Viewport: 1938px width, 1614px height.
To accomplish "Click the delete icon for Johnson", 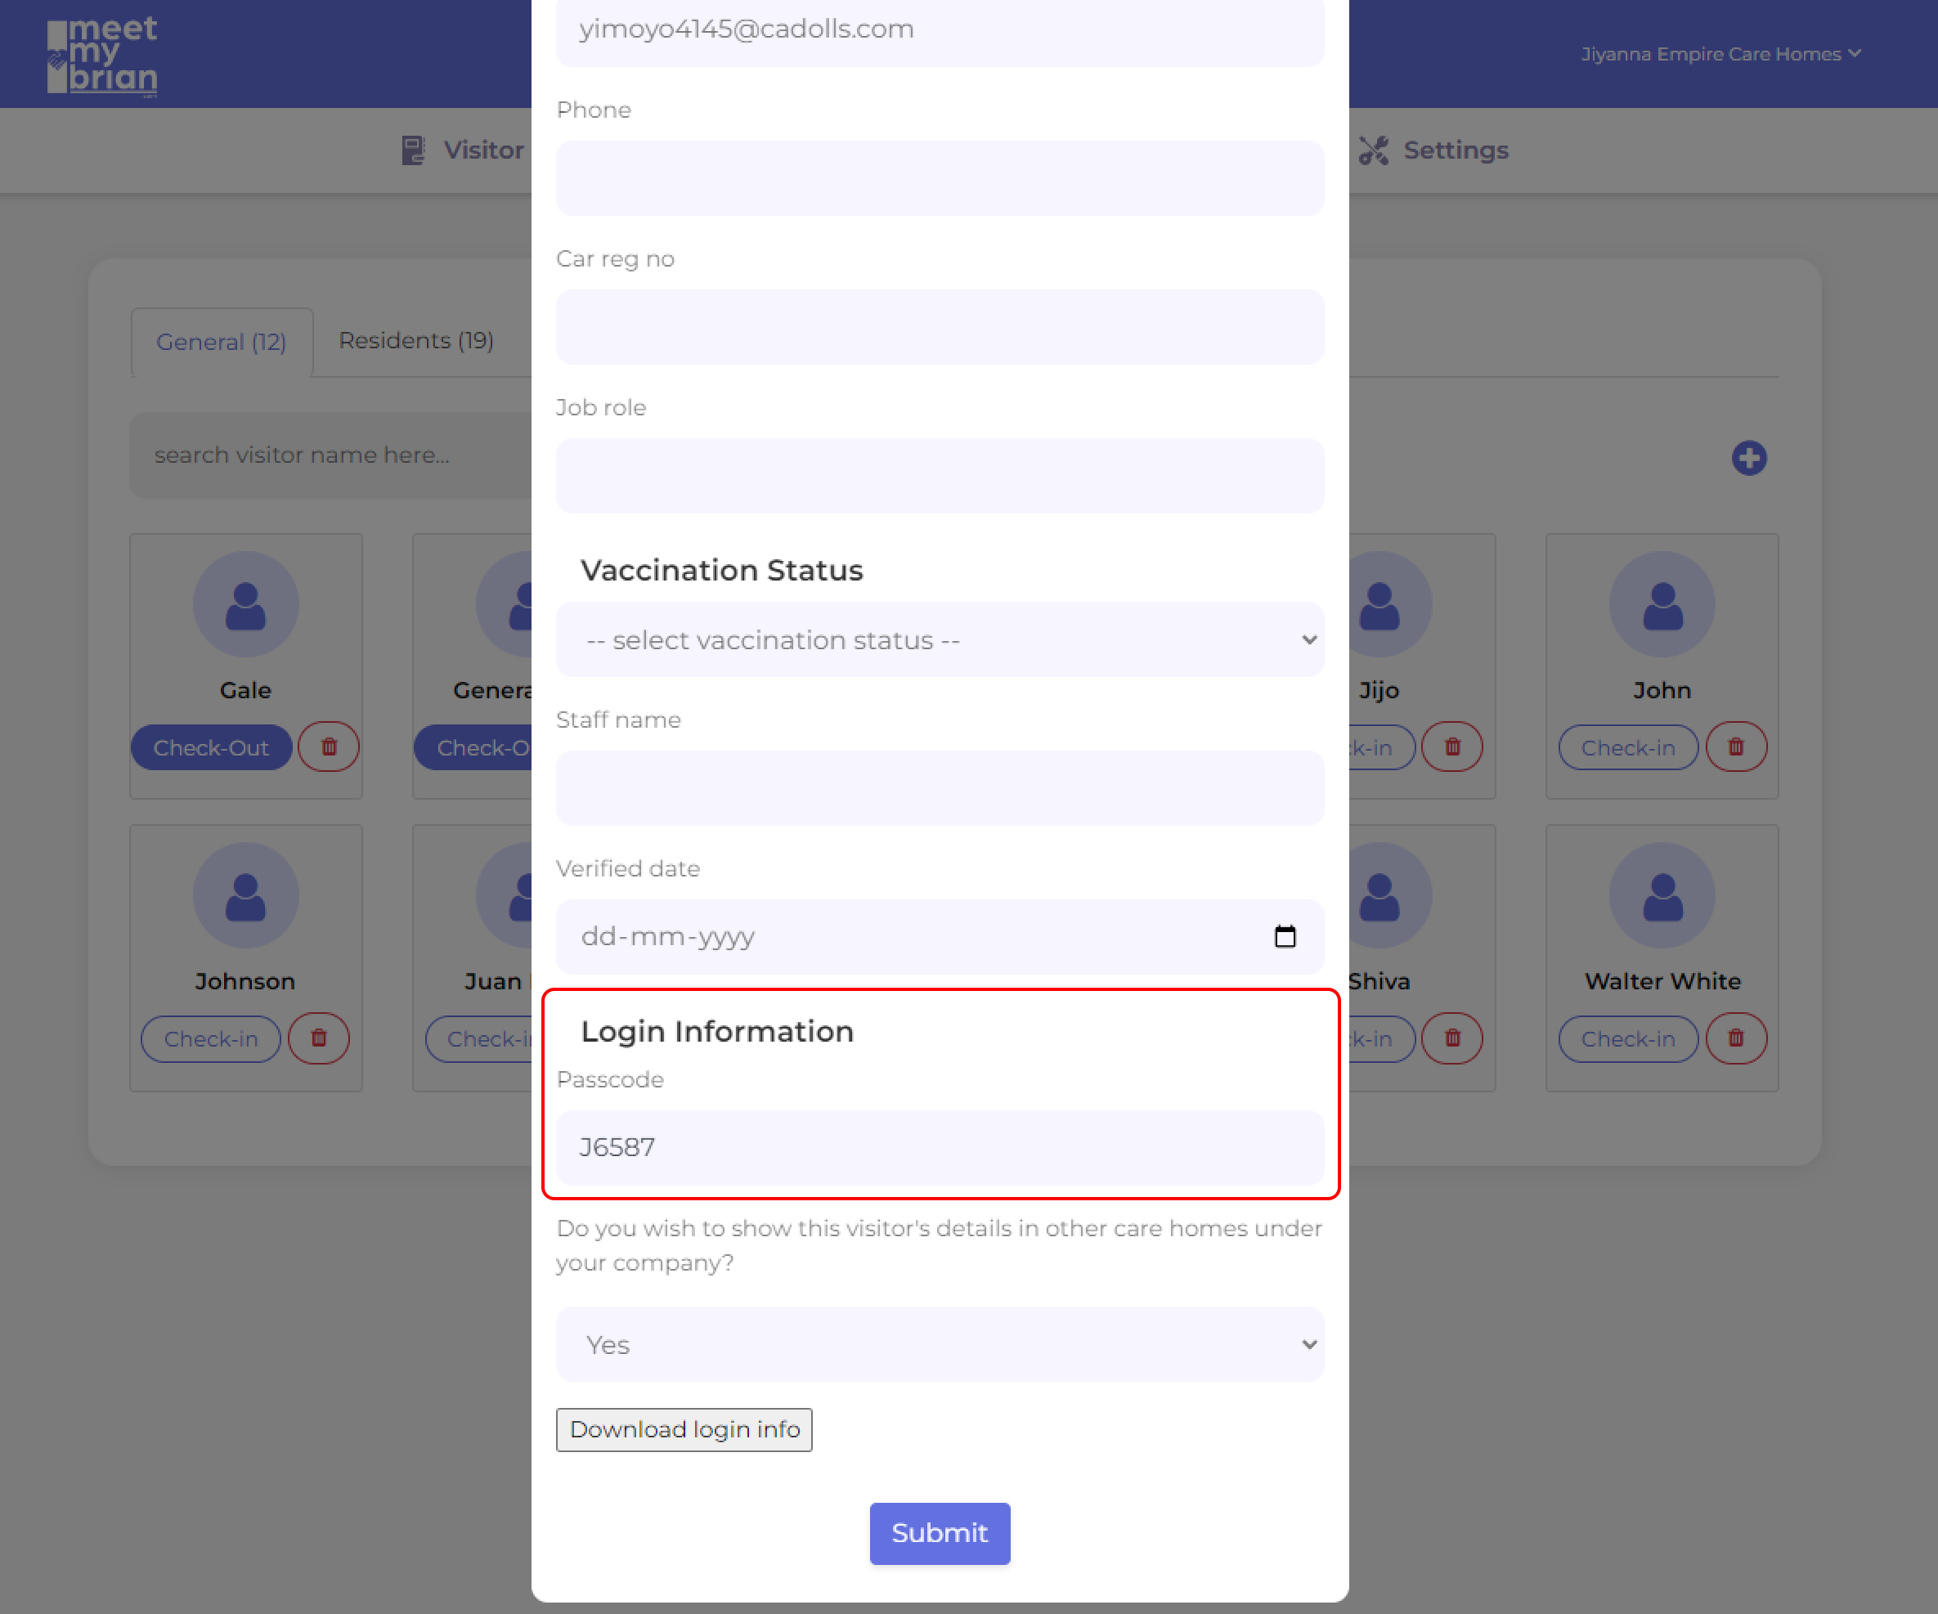I will click(318, 1038).
